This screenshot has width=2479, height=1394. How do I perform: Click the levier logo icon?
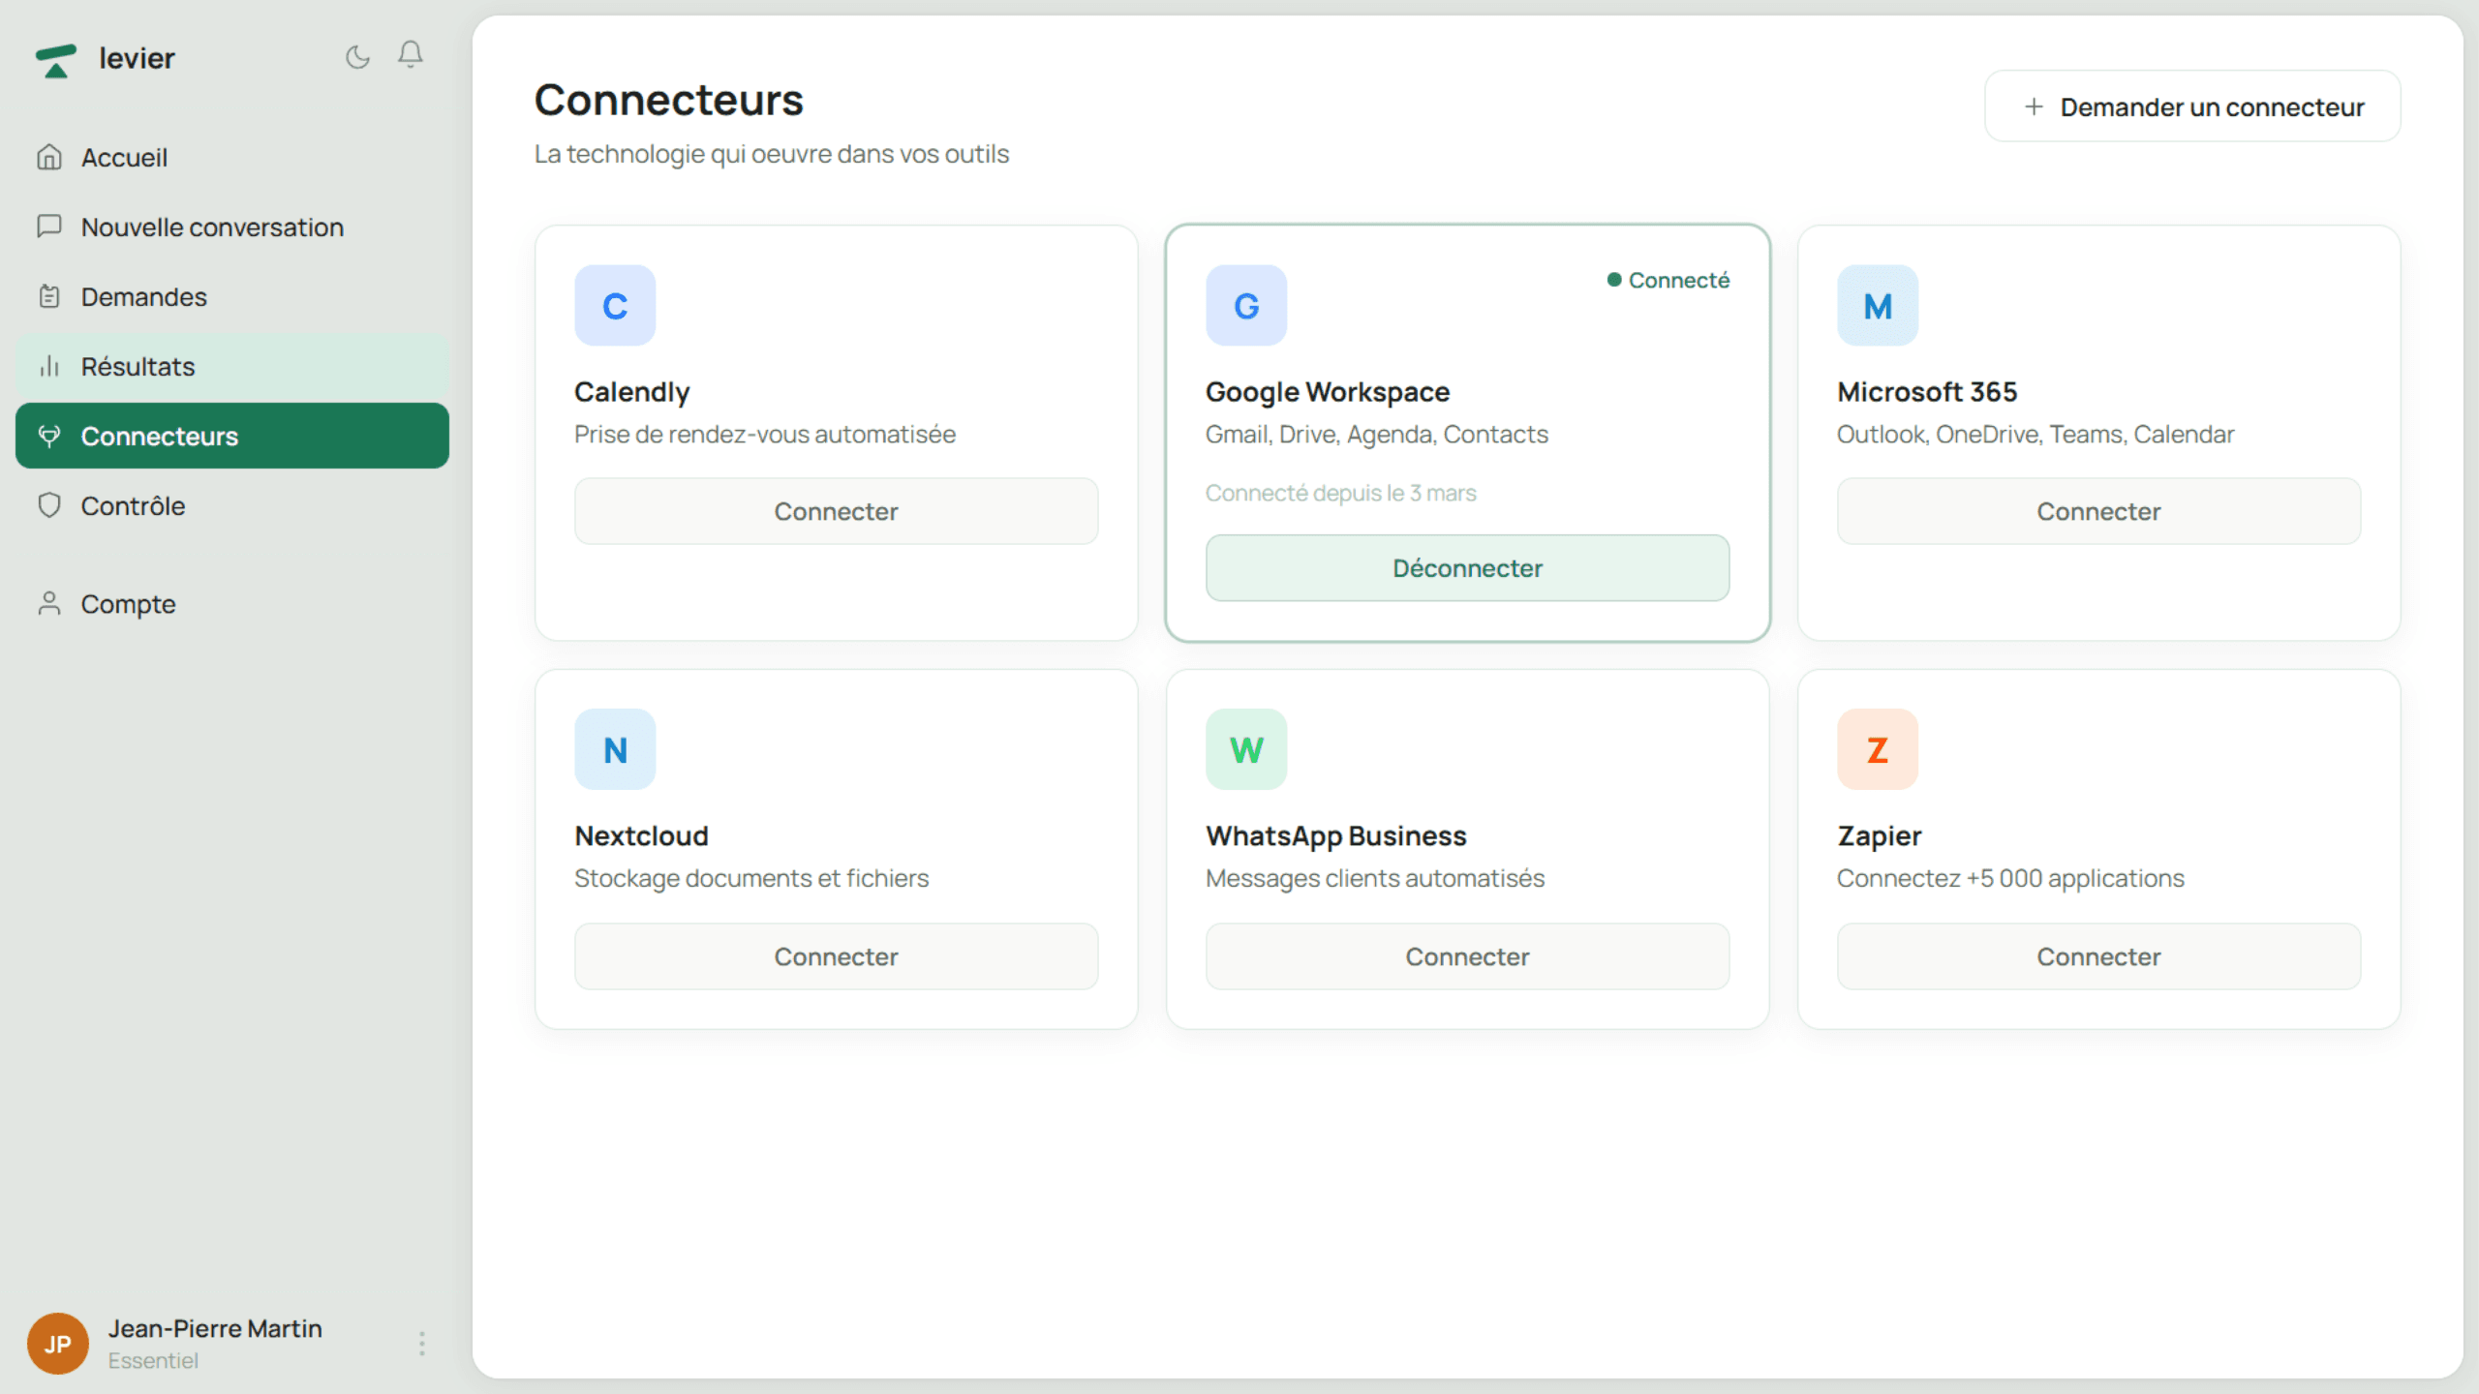coord(56,60)
